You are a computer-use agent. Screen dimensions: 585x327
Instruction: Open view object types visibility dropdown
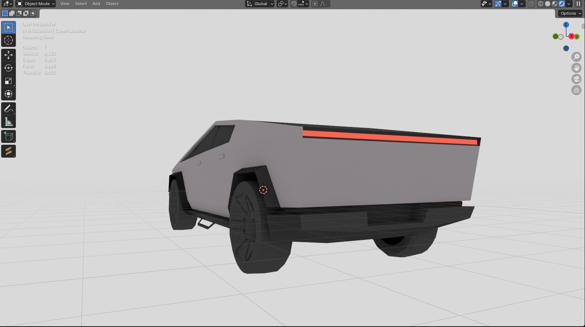[x=486, y=4]
